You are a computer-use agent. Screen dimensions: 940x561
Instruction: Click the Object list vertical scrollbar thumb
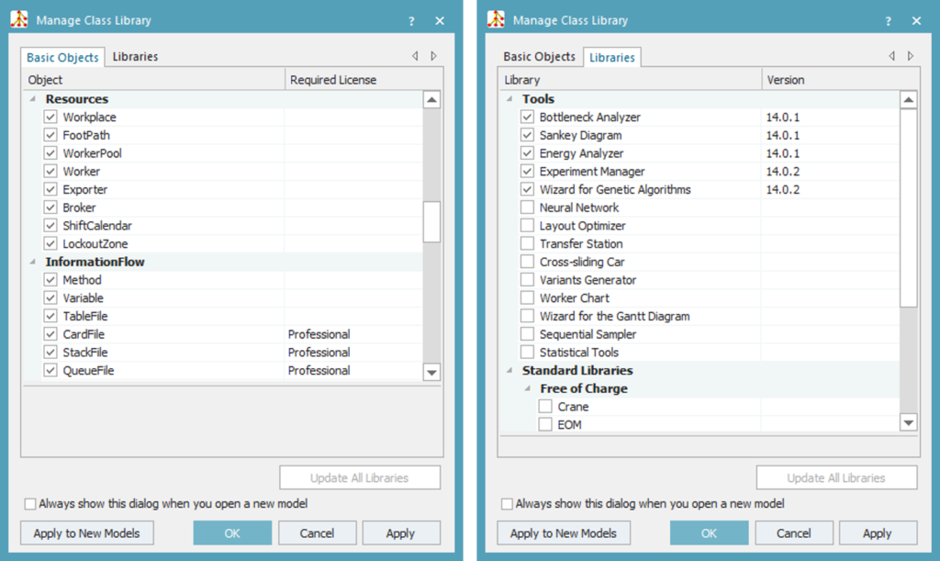(431, 222)
